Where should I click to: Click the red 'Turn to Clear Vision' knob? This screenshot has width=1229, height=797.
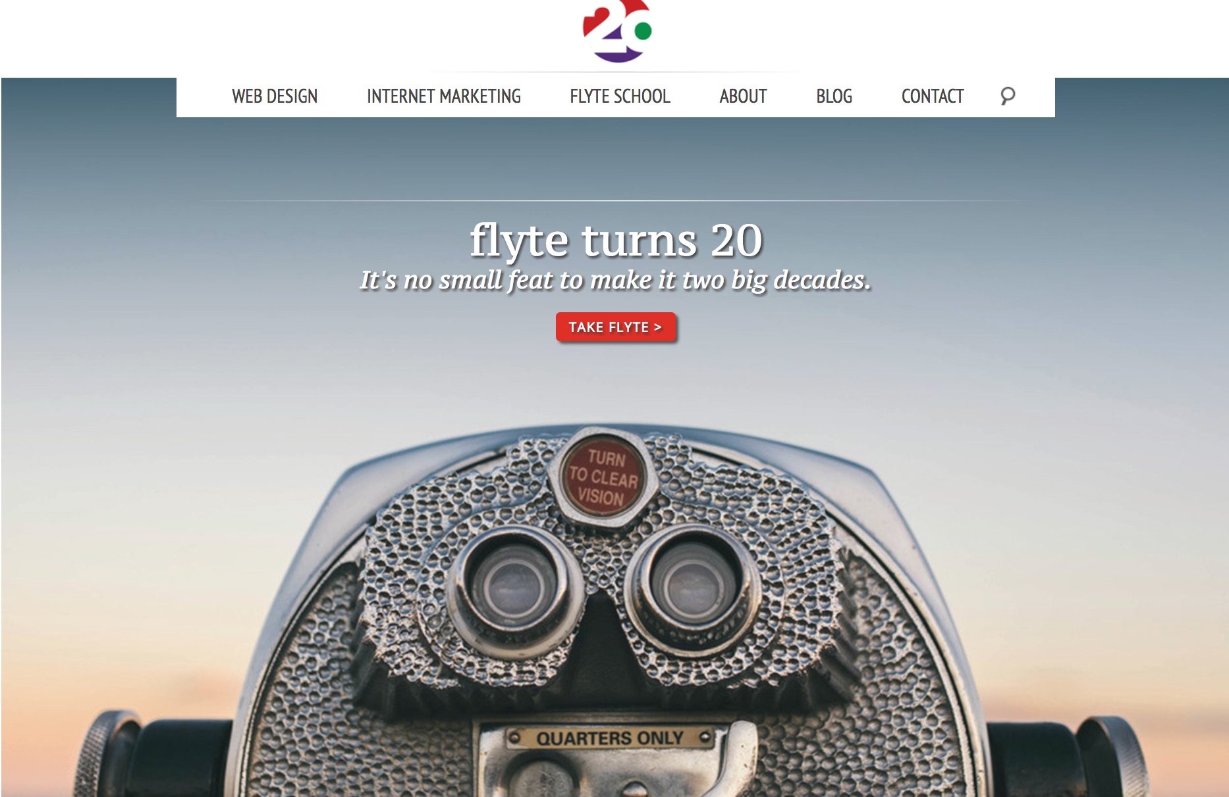coord(603,478)
